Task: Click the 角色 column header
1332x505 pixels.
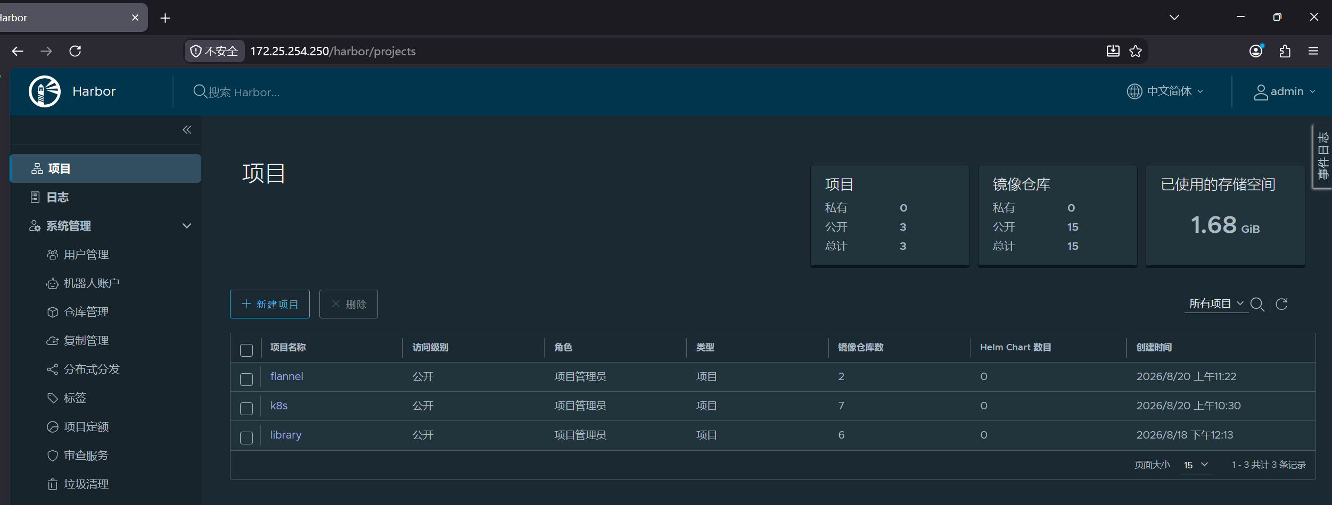Action: coord(563,347)
